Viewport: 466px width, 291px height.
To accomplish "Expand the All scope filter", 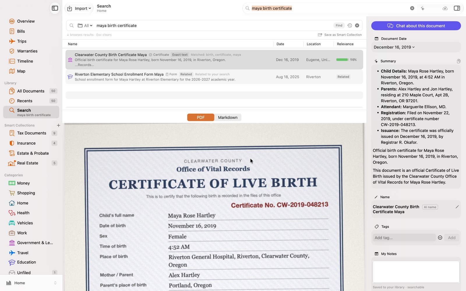I will 85,26.
